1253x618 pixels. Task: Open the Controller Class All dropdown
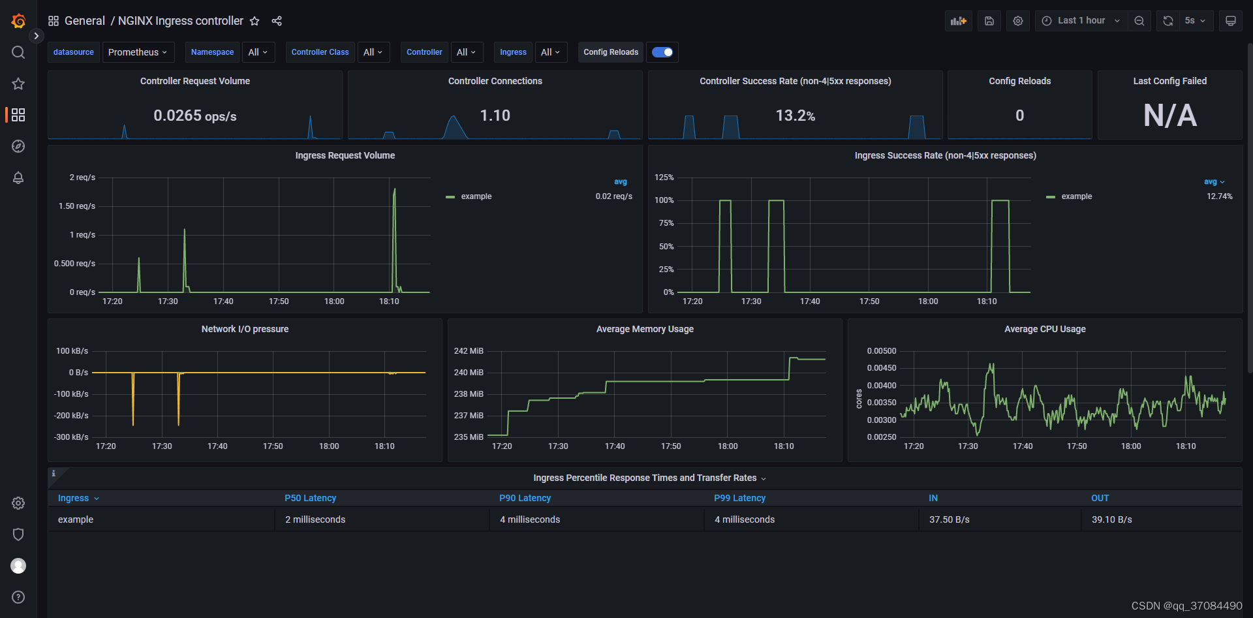(x=373, y=52)
